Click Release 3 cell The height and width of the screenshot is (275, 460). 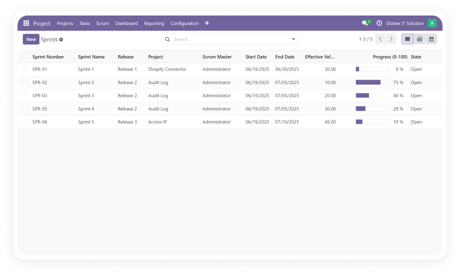point(127,122)
